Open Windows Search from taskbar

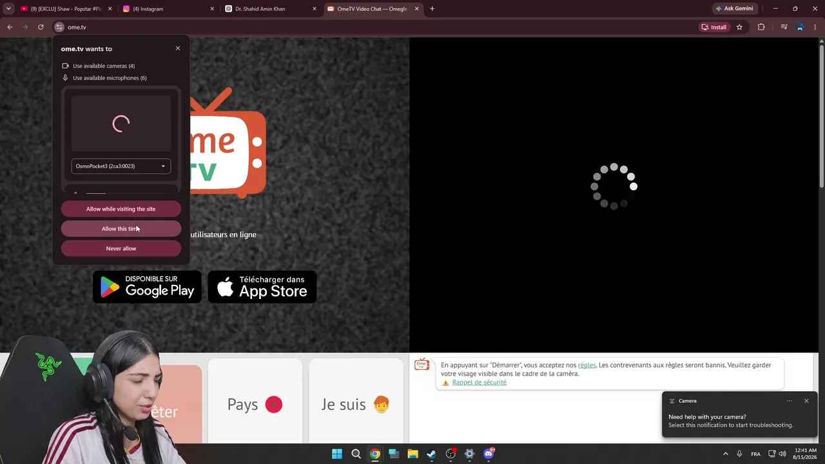[x=356, y=454]
